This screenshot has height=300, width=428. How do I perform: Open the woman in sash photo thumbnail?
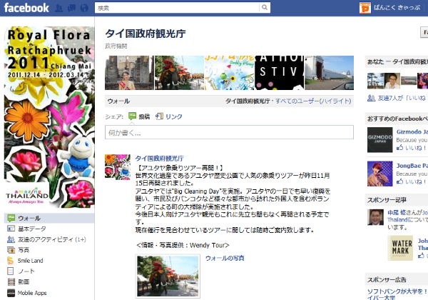(129, 73)
